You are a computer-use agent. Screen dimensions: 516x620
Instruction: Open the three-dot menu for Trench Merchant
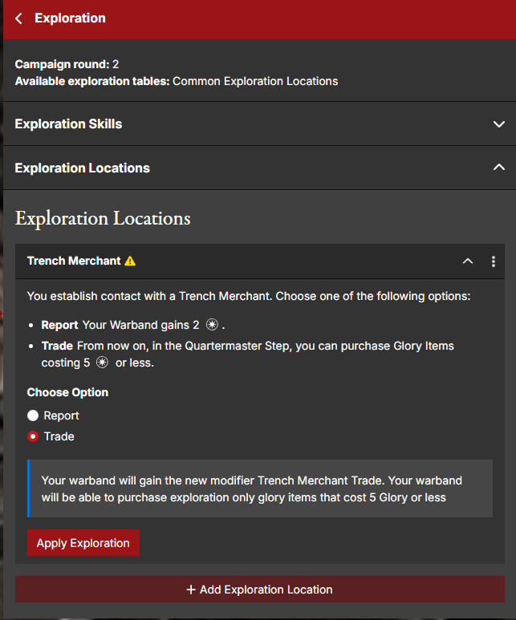(x=494, y=261)
